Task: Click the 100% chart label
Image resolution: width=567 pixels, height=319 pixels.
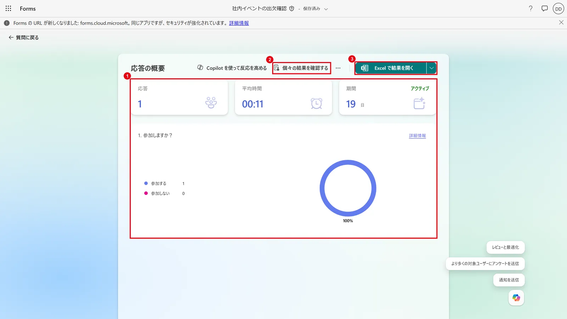Action: tap(348, 221)
